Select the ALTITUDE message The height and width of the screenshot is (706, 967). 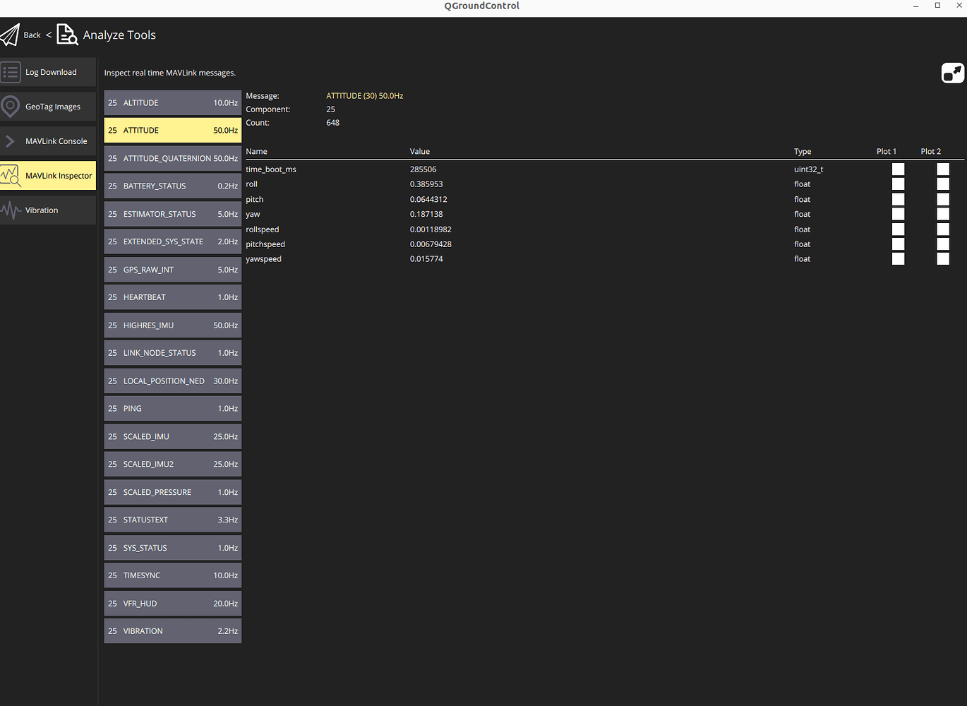173,102
